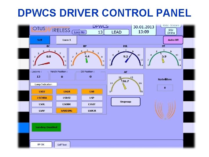Toggle the LSP lamp indicator
This screenshot has width=209, height=157.
(x=92, y=98)
